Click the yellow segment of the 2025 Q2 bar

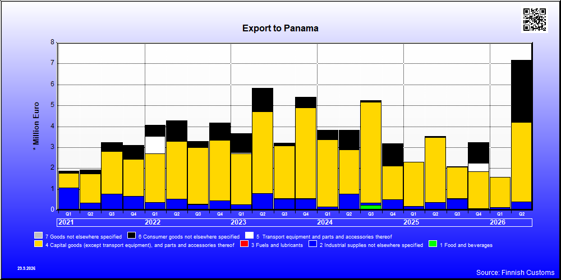[435, 170]
